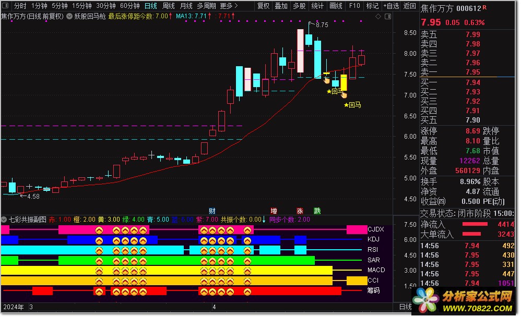The width and height of the screenshot is (521, 317).
Task: Click the 增 event marker
Action: tap(274, 211)
